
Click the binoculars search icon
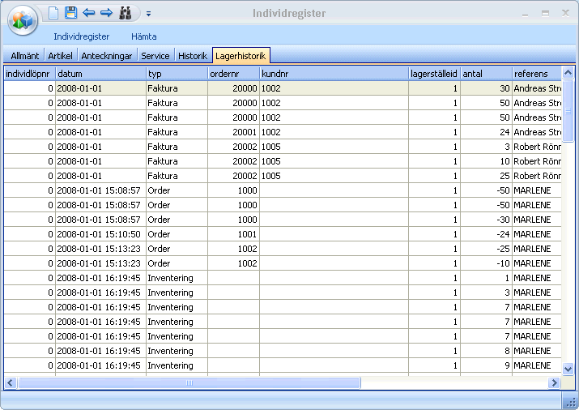coord(126,13)
